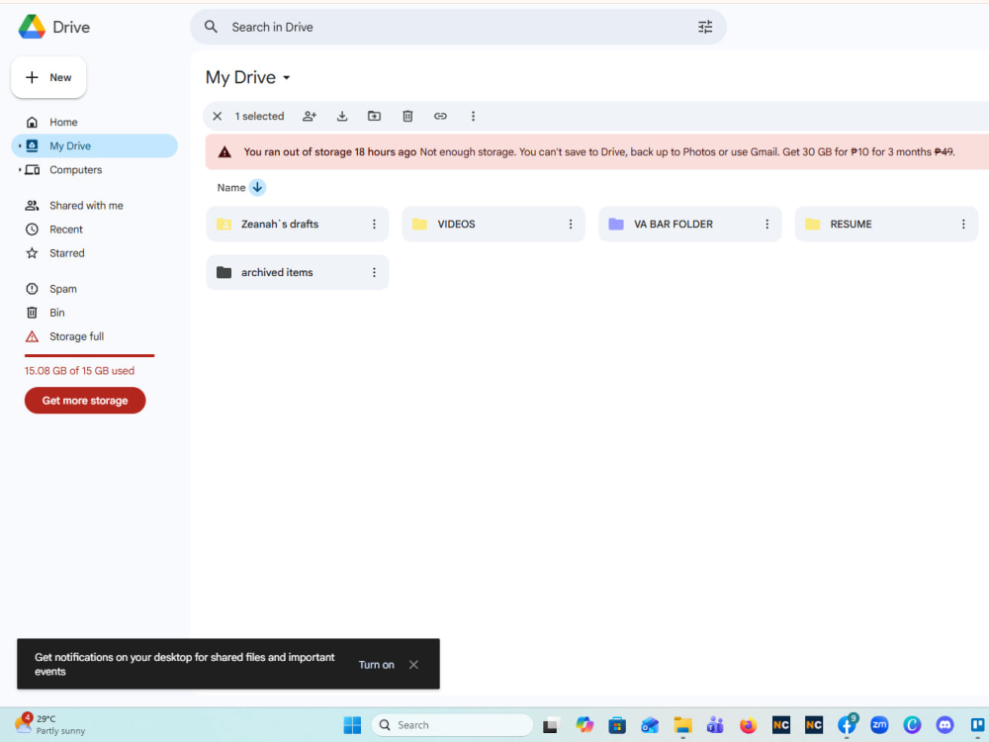Expand the Computers tree in sidebar
Viewport: 989px width, 742px height.
[20, 170]
